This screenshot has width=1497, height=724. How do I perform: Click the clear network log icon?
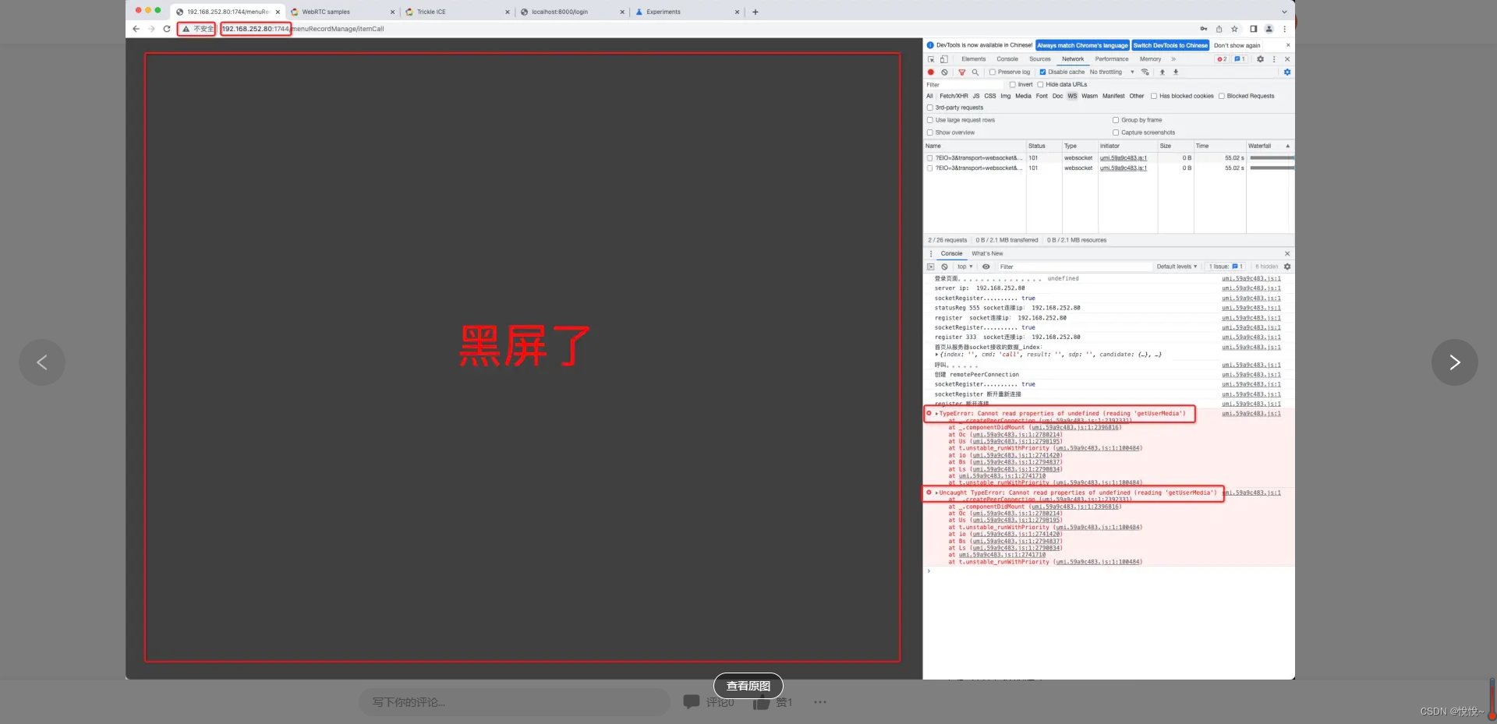[x=944, y=72]
